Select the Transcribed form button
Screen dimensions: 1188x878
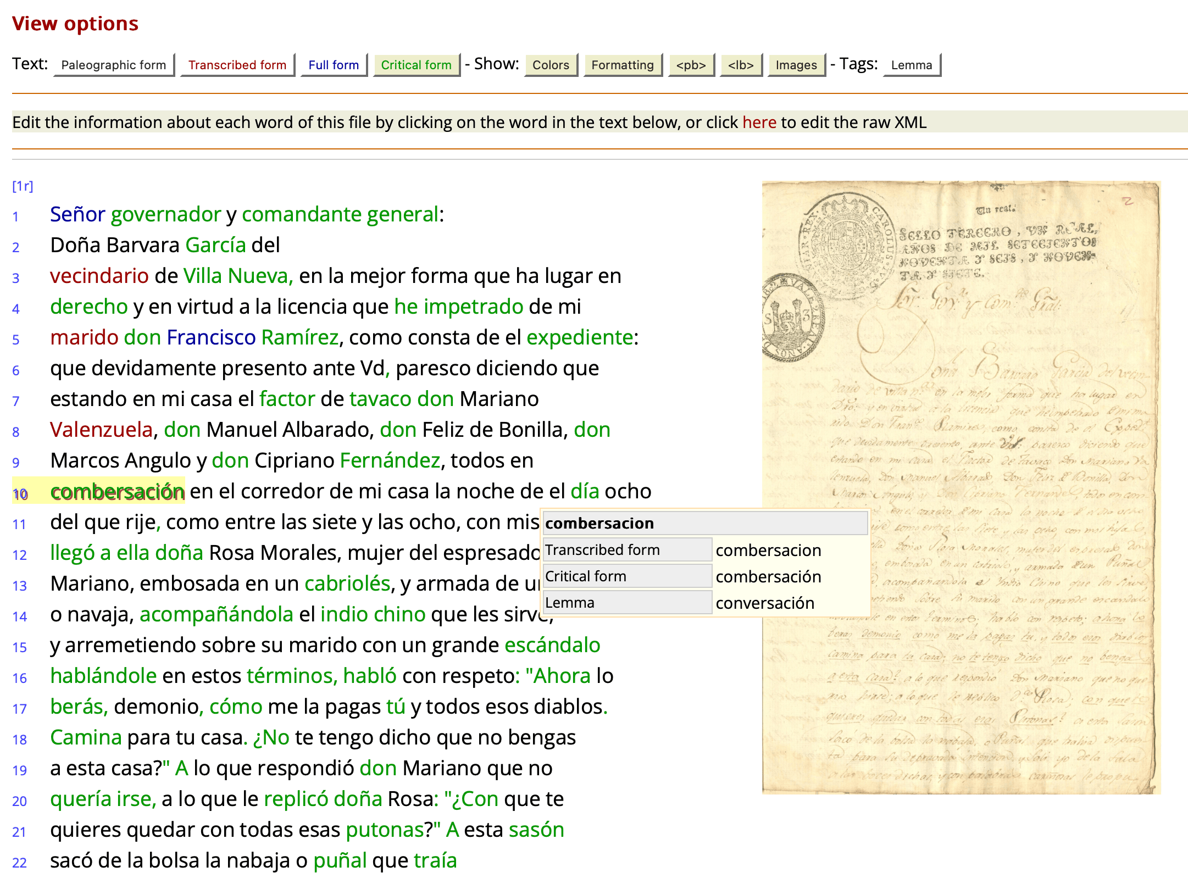[237, 65]
